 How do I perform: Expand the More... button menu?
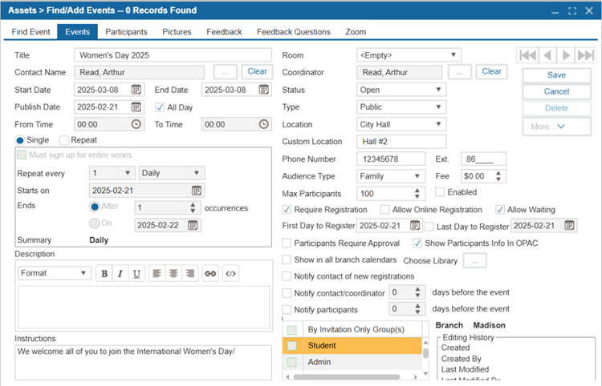(556, 127)
